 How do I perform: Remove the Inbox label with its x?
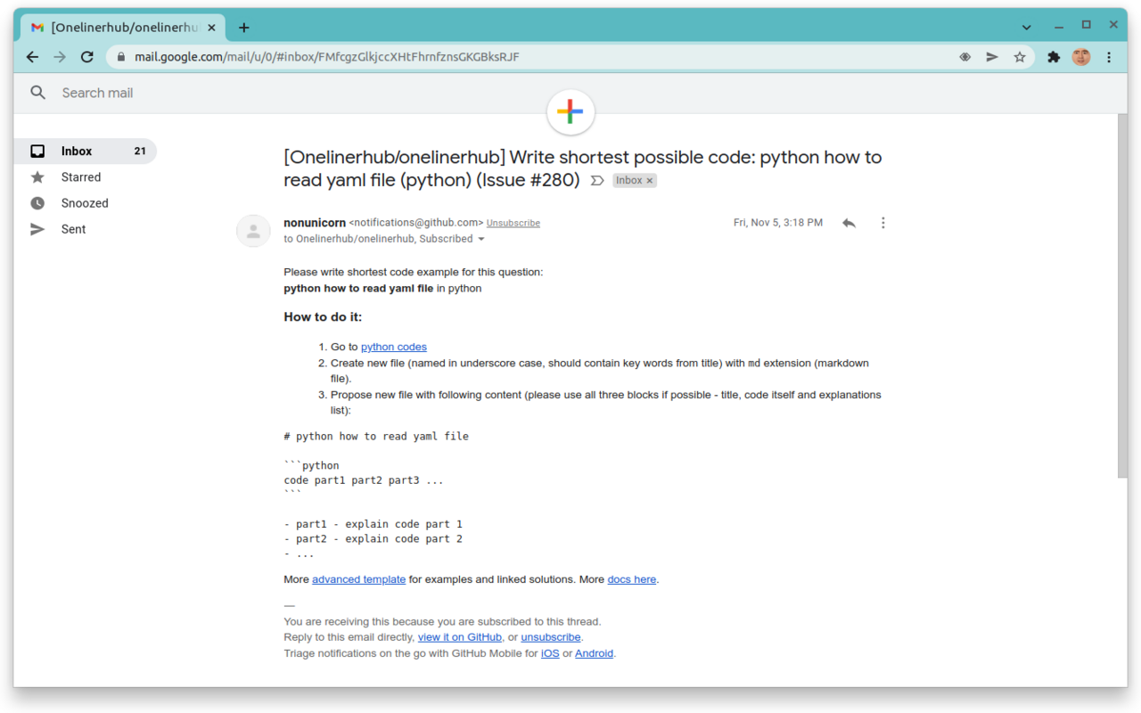pyautogui.click(x=650, y=181)
